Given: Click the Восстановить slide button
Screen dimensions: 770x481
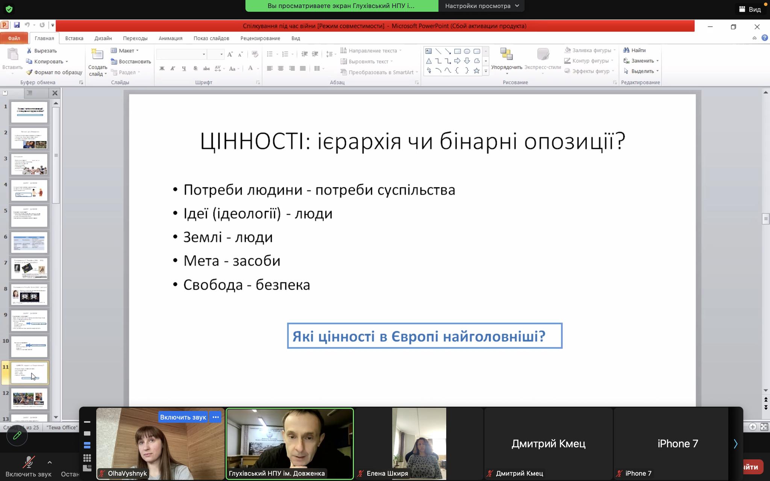Looking at the screenshot, I should 131,61.
